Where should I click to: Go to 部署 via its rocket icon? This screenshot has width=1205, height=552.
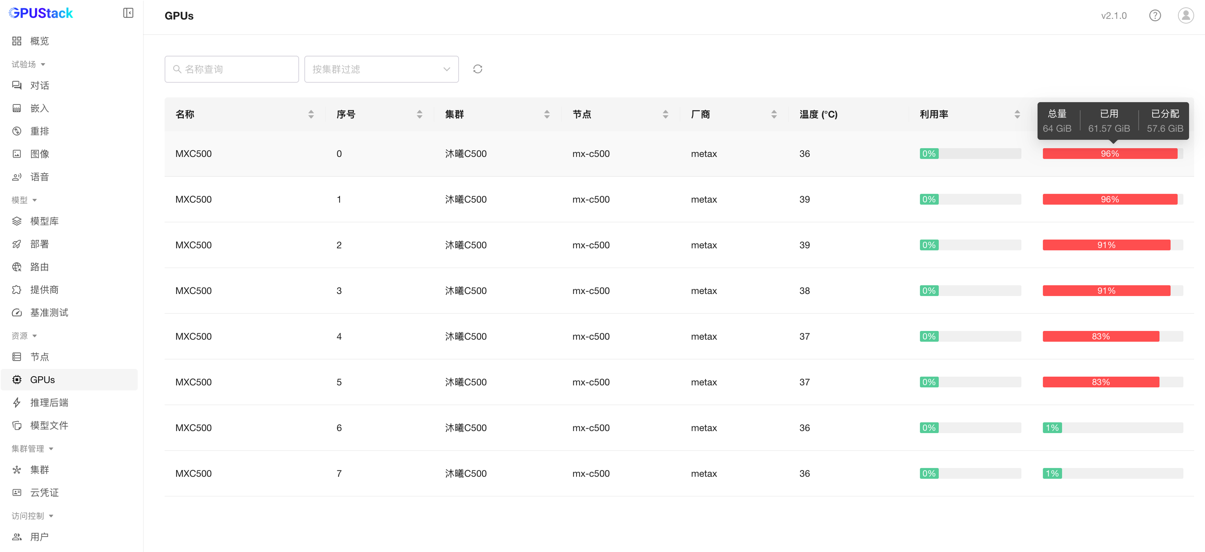tap(17, 244)
